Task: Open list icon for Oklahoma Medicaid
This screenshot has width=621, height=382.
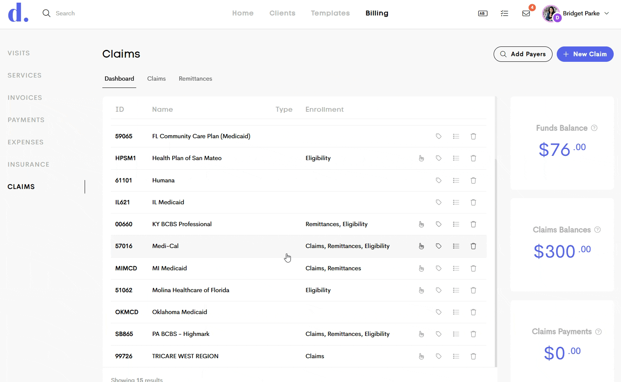Action: pos(456,312)
